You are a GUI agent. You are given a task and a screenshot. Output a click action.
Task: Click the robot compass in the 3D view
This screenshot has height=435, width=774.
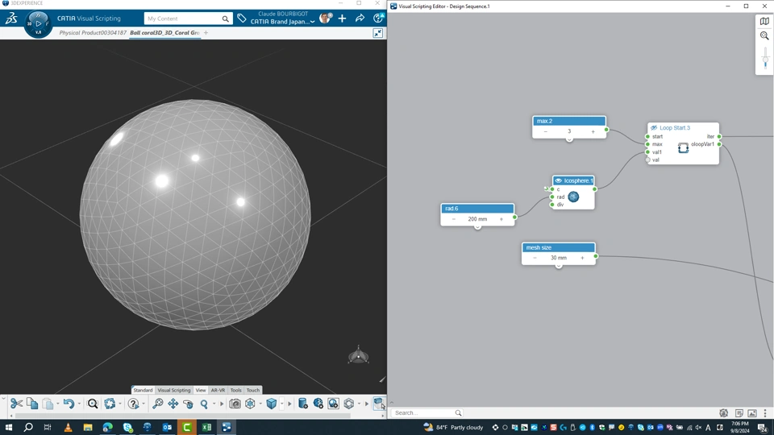point(358,354)
